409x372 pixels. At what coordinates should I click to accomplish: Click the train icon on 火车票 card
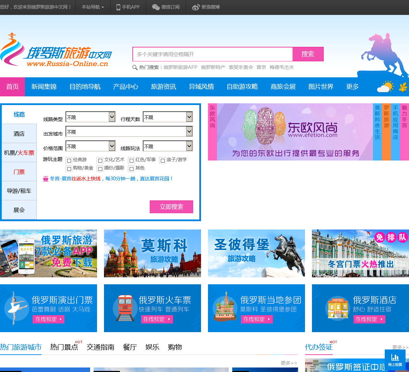(x=125, y=308)
